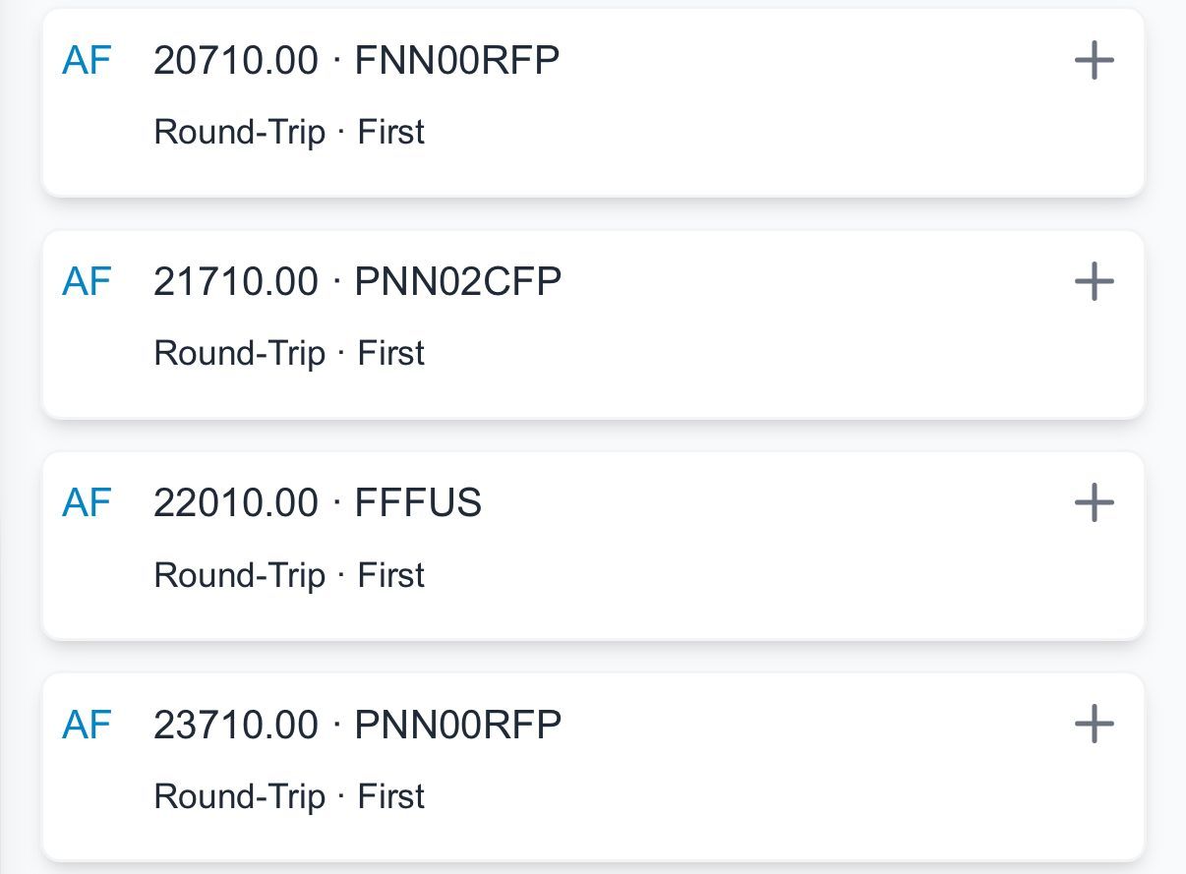The height and width of the screenshot is (874, 1186).
Task: Click Round-Trip · First under FFFUS
Action: click(x=289, y=575)
